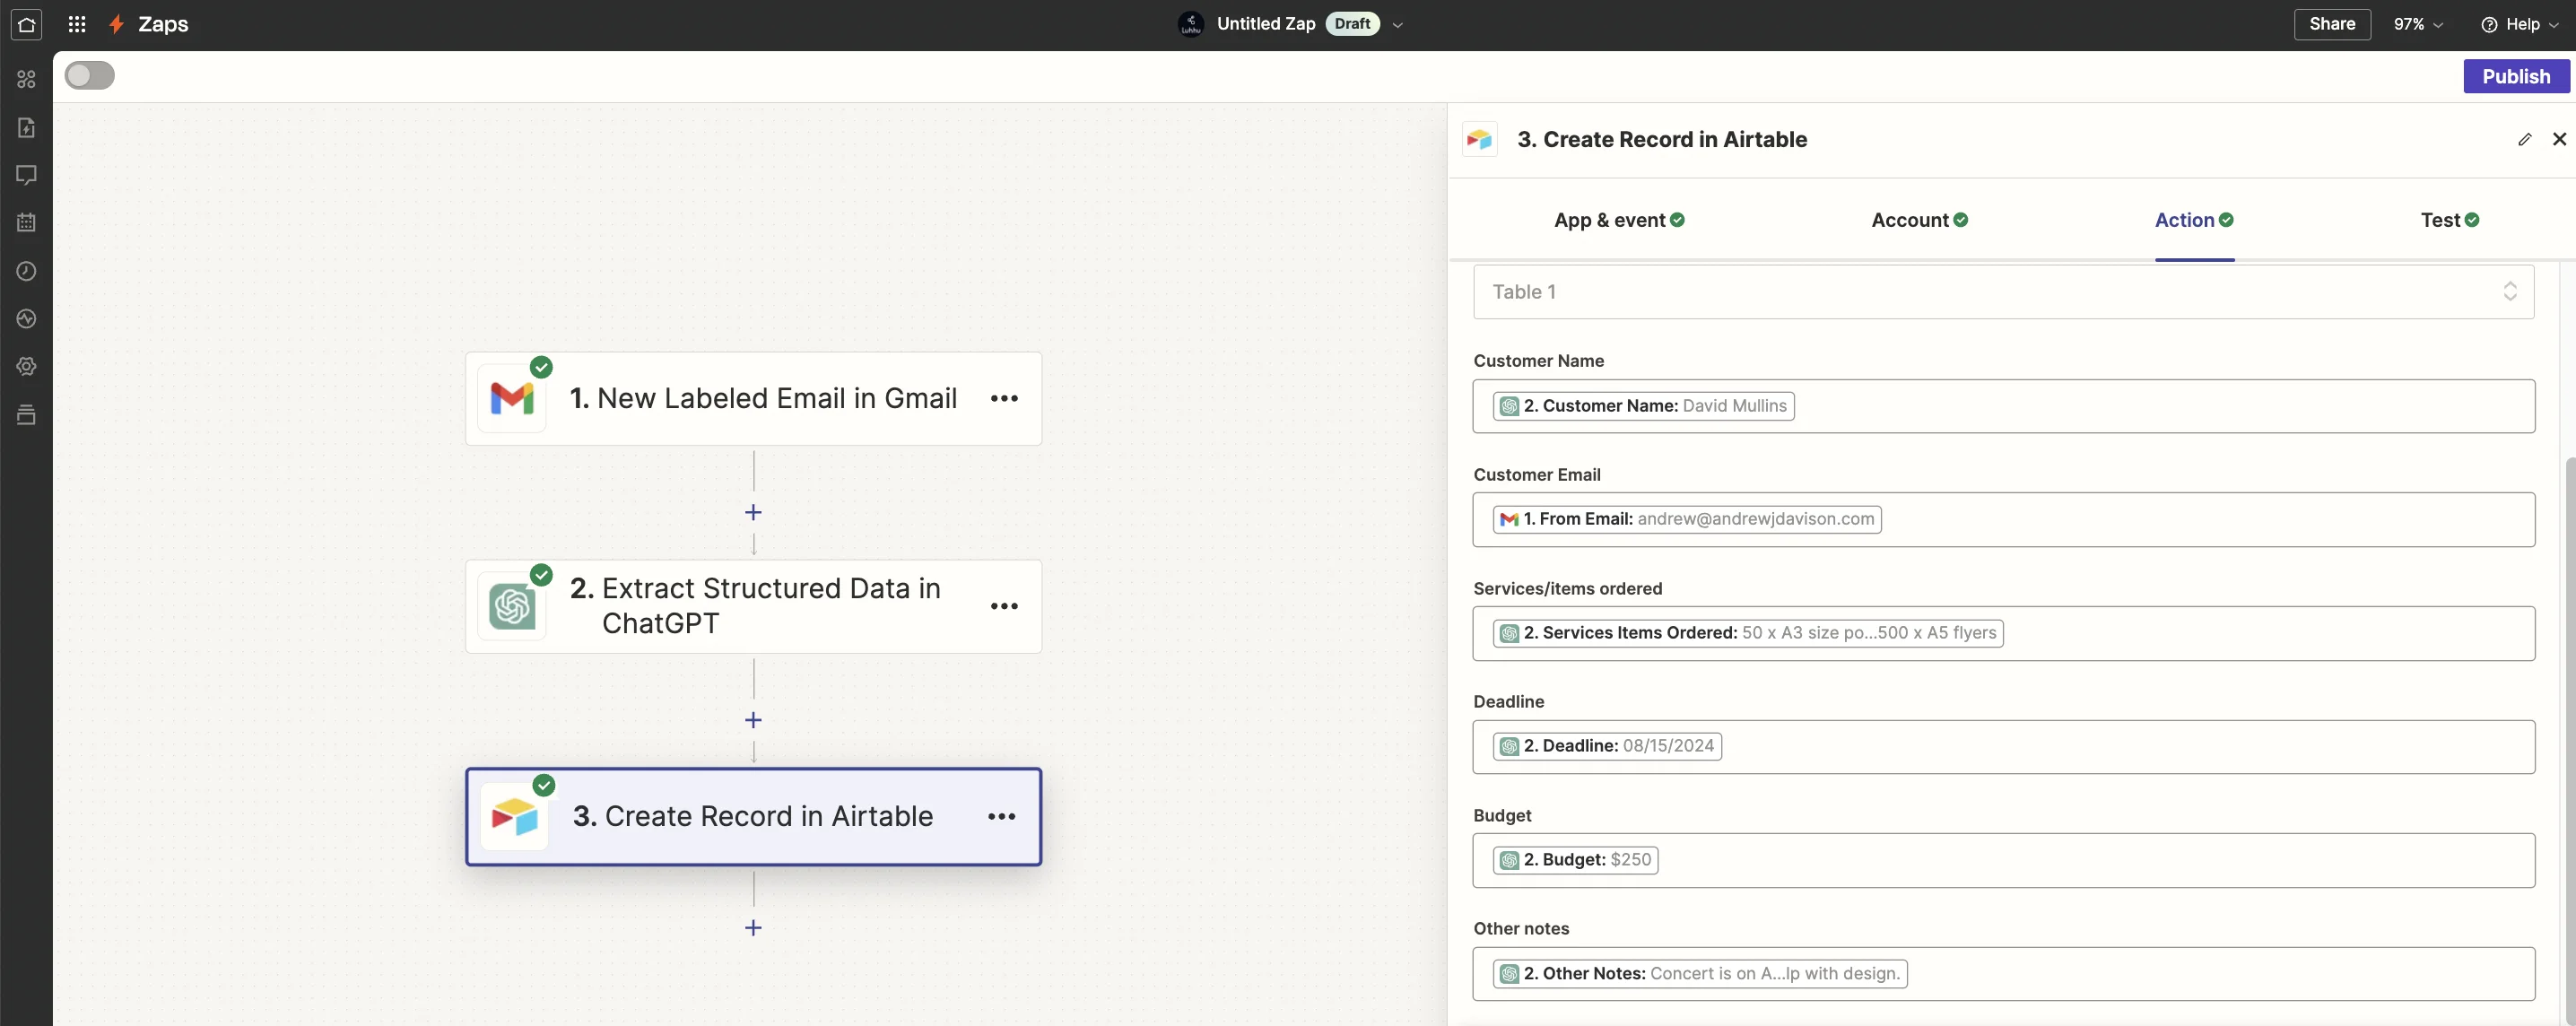Image resolution: width=2576 pixels, height=1026 pixels.
Task: Expand the Table 1 dropdown
Action: click(2002, 292)
